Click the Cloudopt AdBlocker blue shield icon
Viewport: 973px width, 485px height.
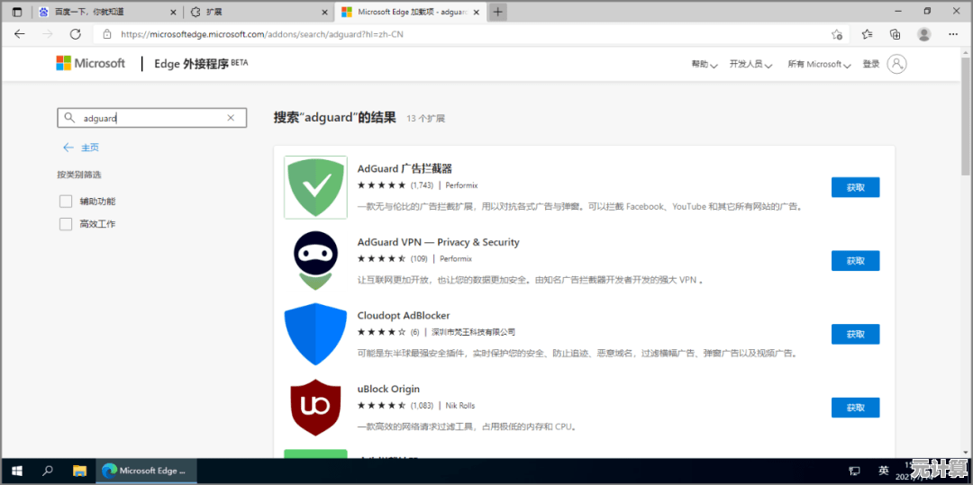pyautogui.click(x=315, y=334)
